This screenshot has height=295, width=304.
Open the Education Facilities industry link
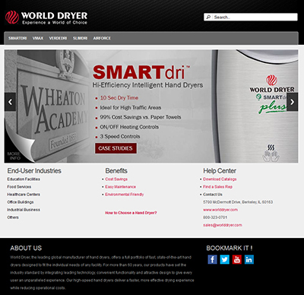pyautogui.click(x=24, y=179)
